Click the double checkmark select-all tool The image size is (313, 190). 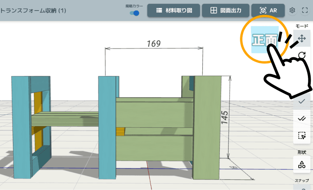coord(301,118)
